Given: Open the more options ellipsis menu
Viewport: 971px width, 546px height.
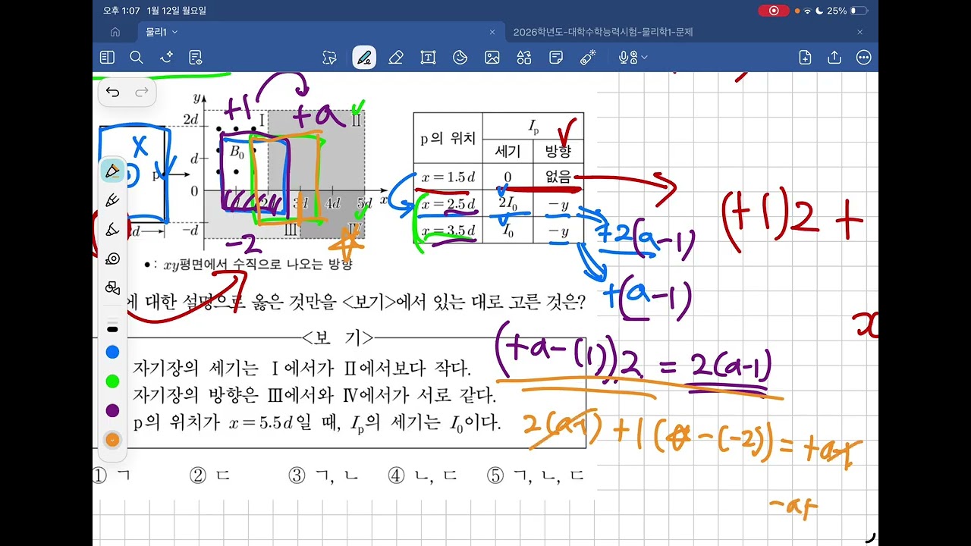Looking at the screenshot, I should pyautogui.click(x=863, y=58).
